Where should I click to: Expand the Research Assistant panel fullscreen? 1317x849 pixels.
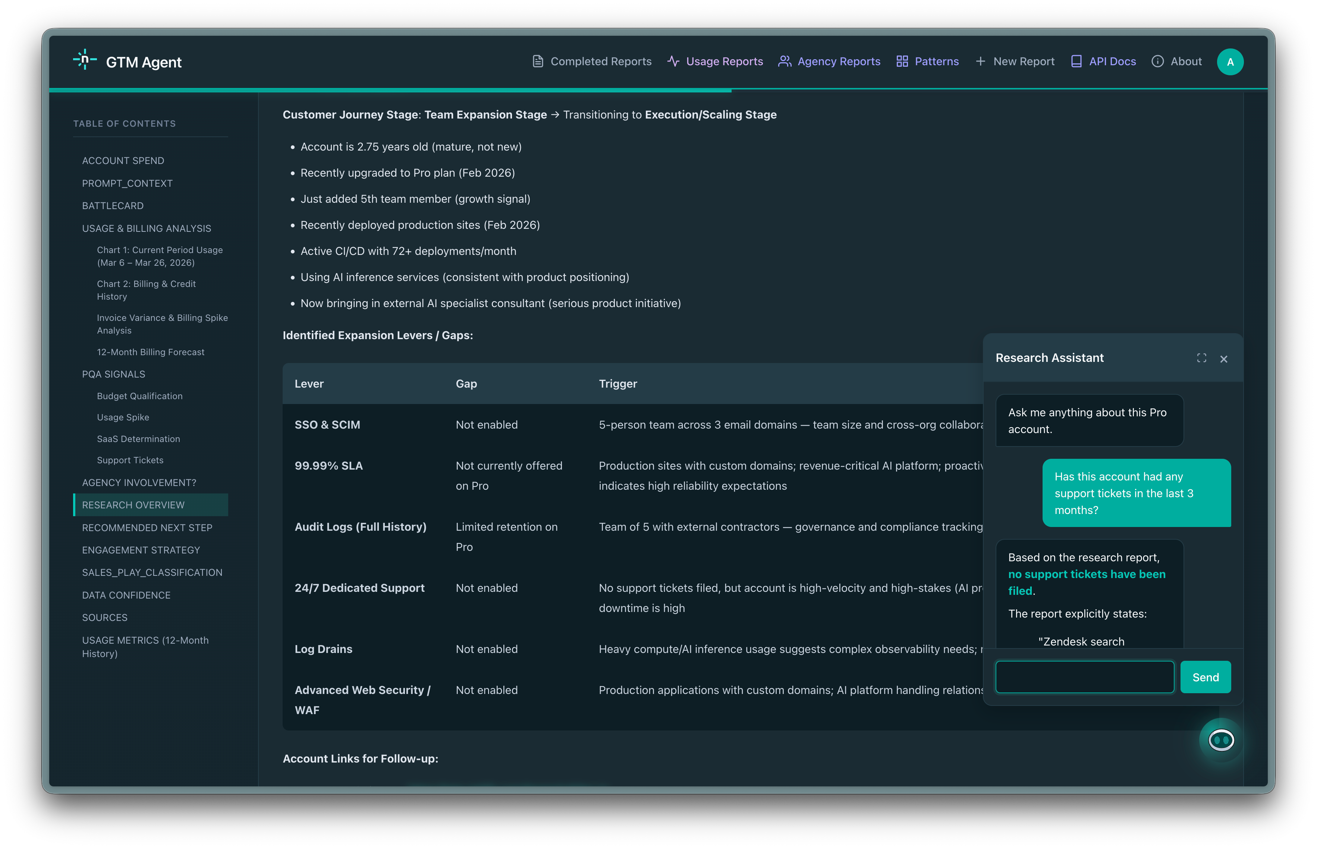pyautogui.click(x=1201, y=358)
